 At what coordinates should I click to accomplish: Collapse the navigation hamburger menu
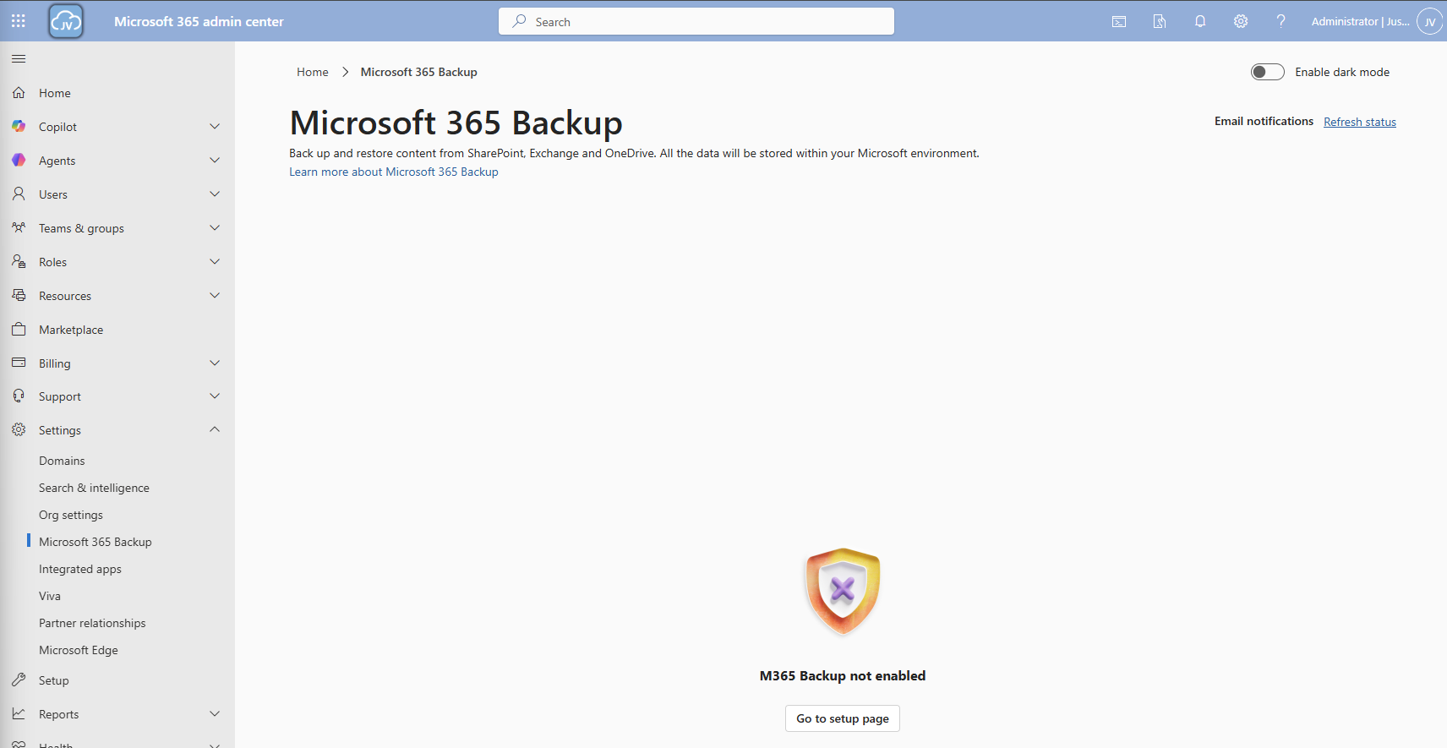point(19,59)
